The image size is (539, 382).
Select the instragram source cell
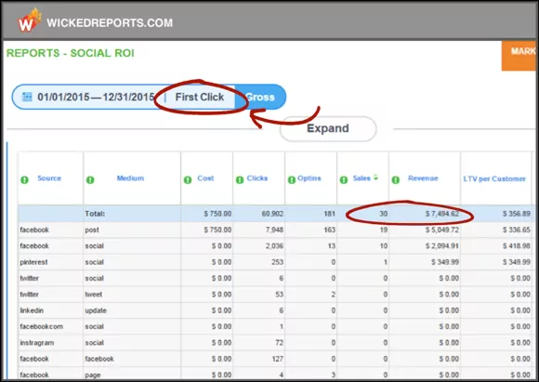37,343
